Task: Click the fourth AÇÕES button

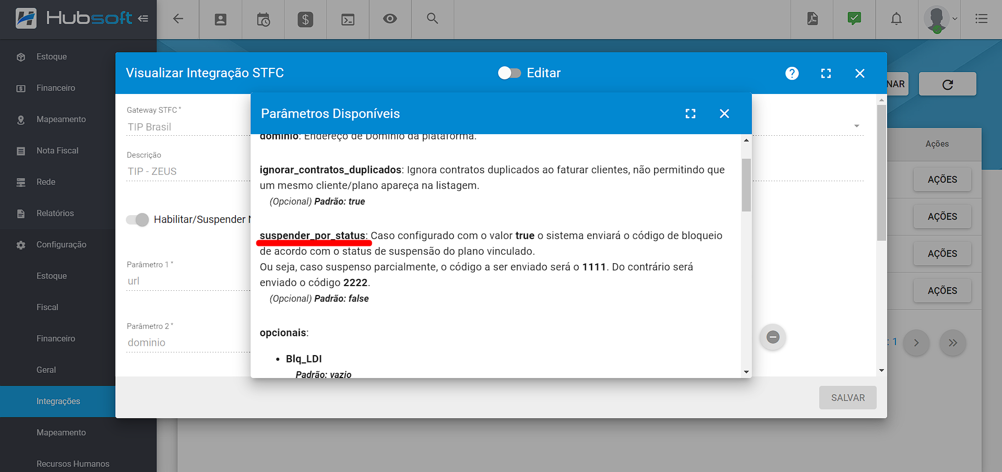Action: tap(942, 291)
